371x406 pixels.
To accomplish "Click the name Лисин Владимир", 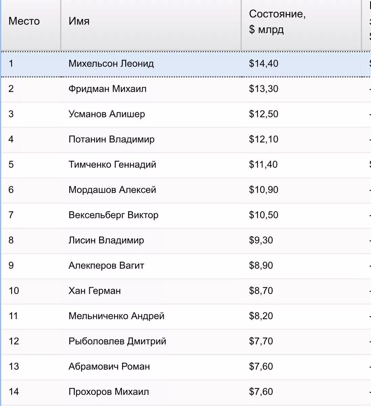I will click(106, 240).
